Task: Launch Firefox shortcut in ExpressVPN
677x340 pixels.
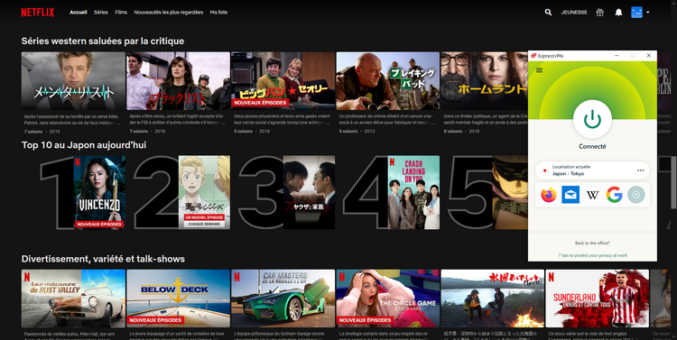Action: point(549,195)
